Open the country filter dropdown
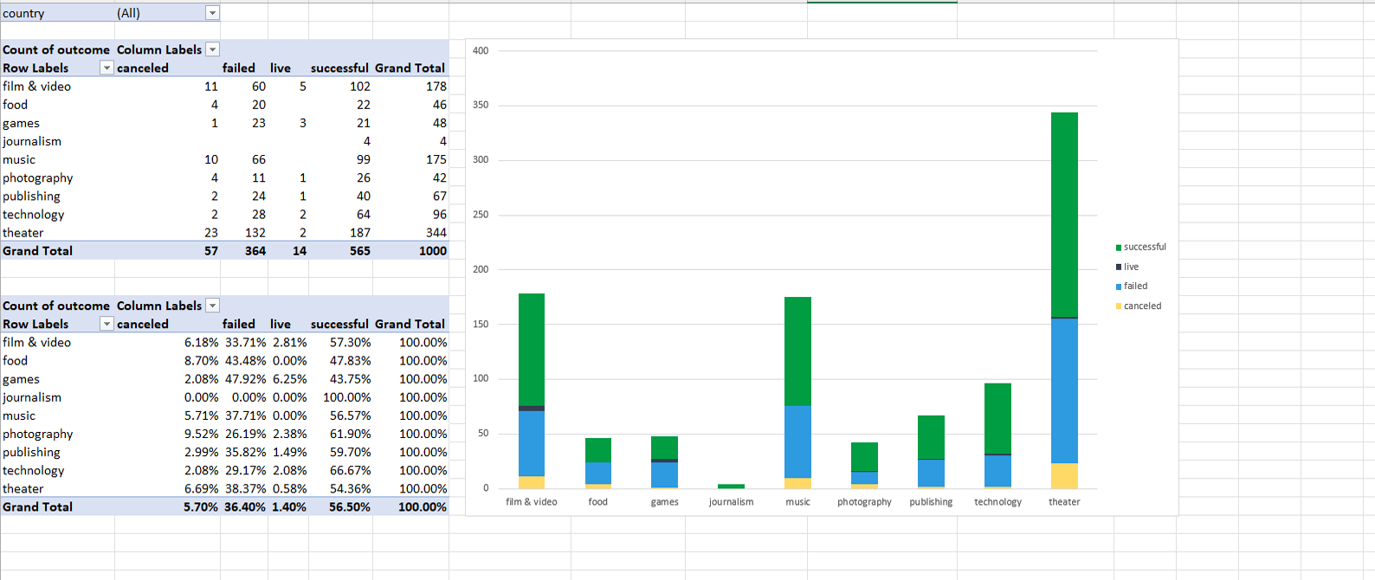 pyautogui.click(x=212, y=13)
